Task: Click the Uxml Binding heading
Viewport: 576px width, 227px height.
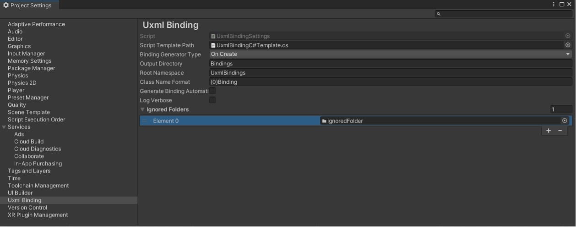Action: pyautogui.click(x=171, y=25)
